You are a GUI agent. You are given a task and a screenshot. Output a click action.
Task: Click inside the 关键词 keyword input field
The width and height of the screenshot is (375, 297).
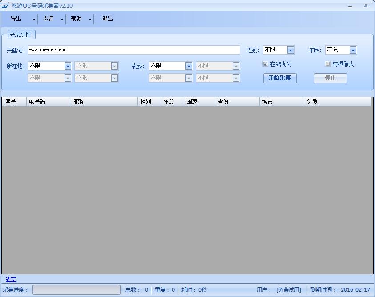click(133, 50)
